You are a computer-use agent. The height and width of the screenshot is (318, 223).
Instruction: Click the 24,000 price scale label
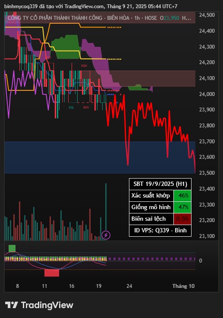(207, 94)
